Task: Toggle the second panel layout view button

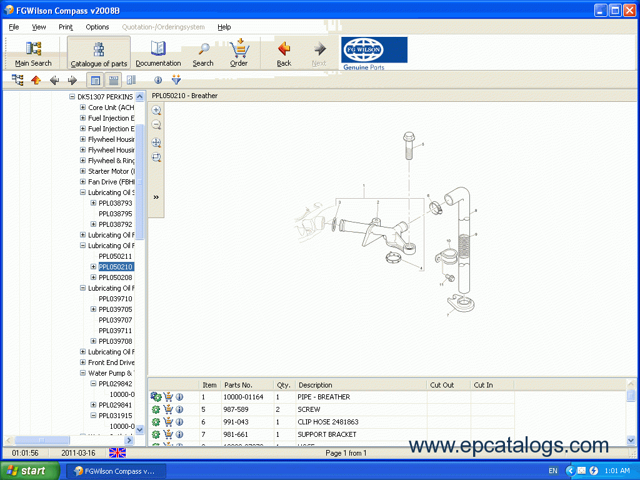Action: [114, 81]
